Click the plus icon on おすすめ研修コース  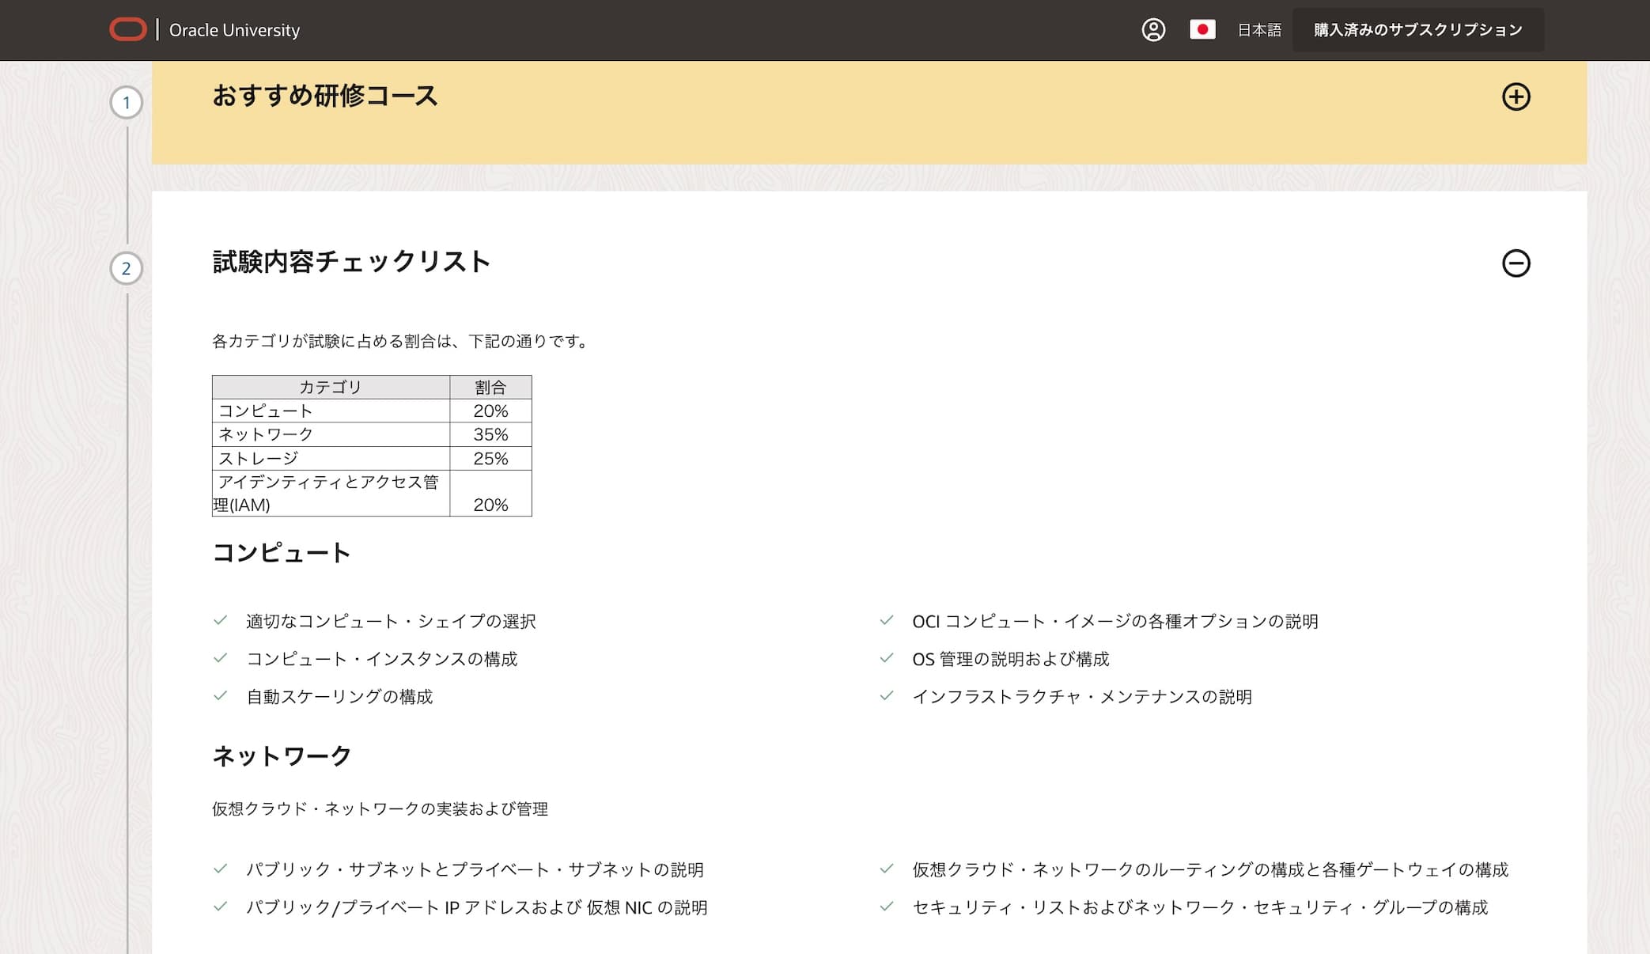[x=1516, y=97]
